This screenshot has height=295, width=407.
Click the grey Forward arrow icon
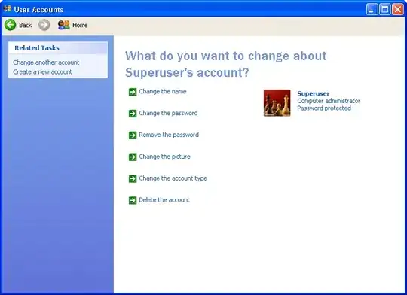coord(44,25)
